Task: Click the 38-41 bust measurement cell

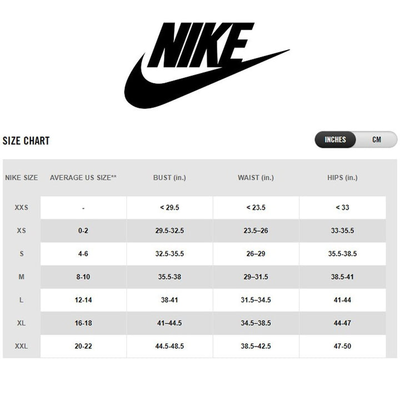Action: pyautogui.click(x=169, y=300)
